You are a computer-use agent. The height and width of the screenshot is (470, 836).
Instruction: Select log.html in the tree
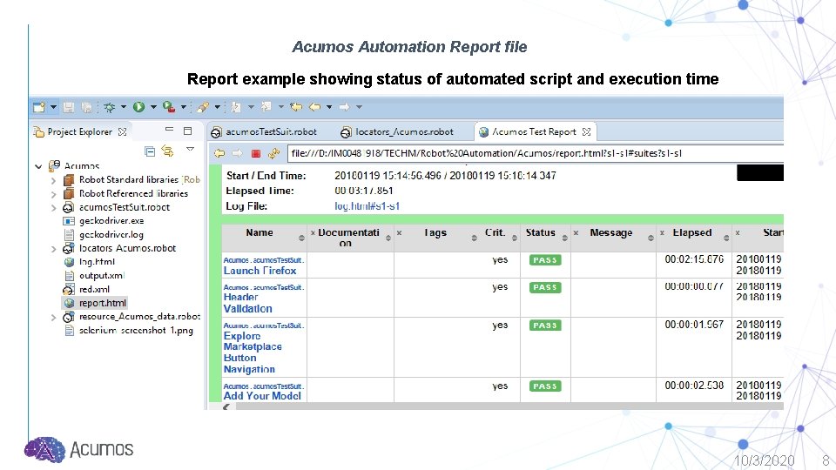point(97,262)
